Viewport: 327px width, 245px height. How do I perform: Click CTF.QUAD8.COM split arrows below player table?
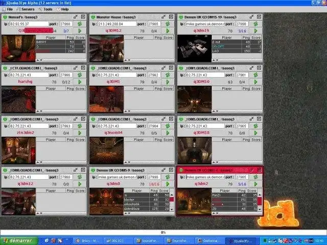point(40,111)
